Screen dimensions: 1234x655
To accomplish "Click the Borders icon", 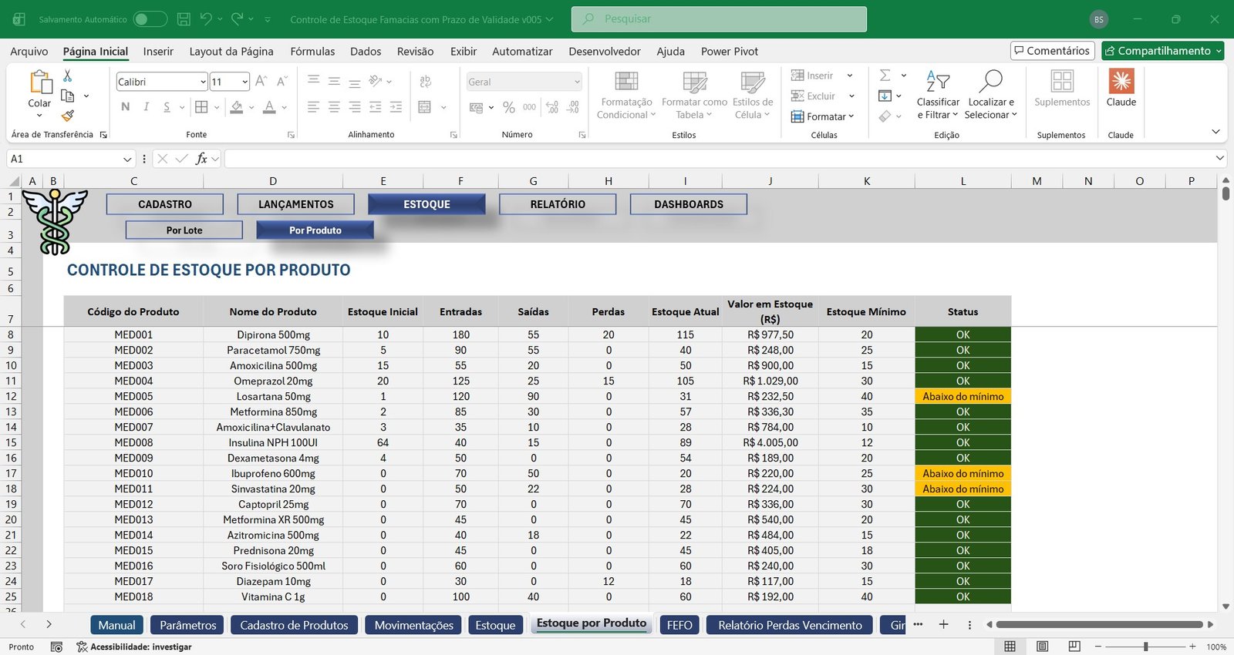I will click(x=201, y=107).
